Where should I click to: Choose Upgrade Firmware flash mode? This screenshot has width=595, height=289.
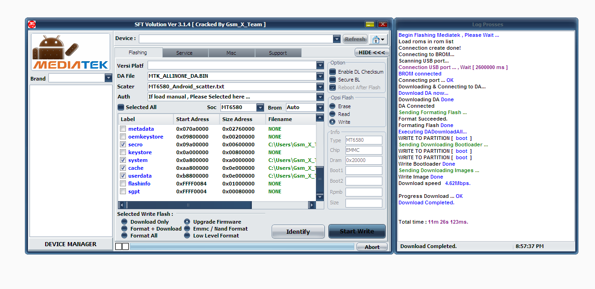pos(187,222)
